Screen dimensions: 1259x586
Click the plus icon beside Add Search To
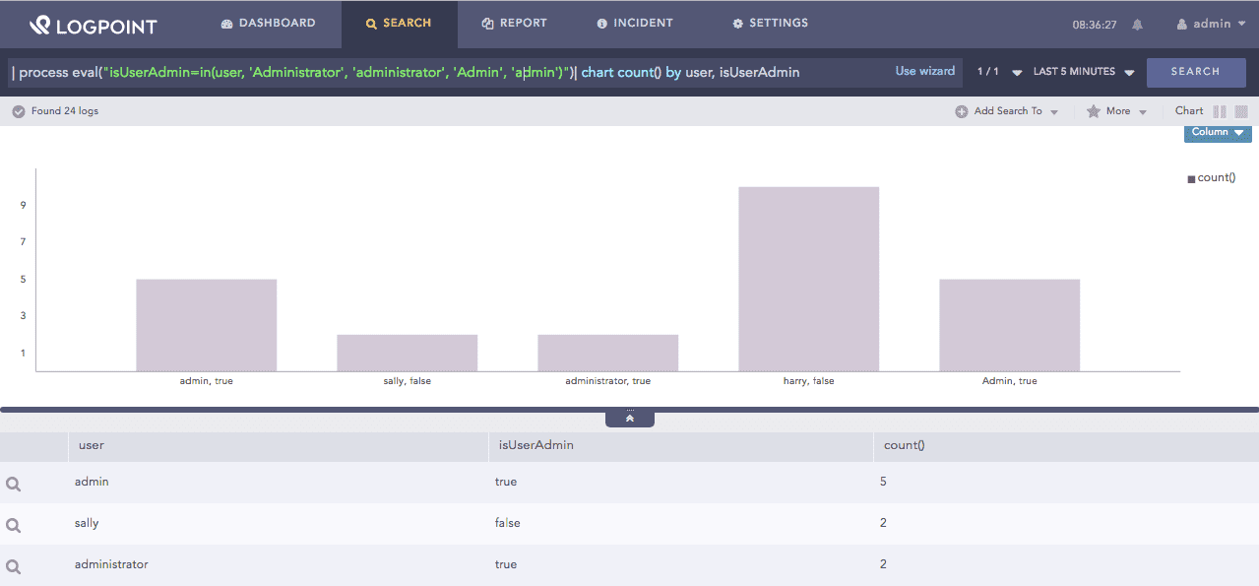961,111
